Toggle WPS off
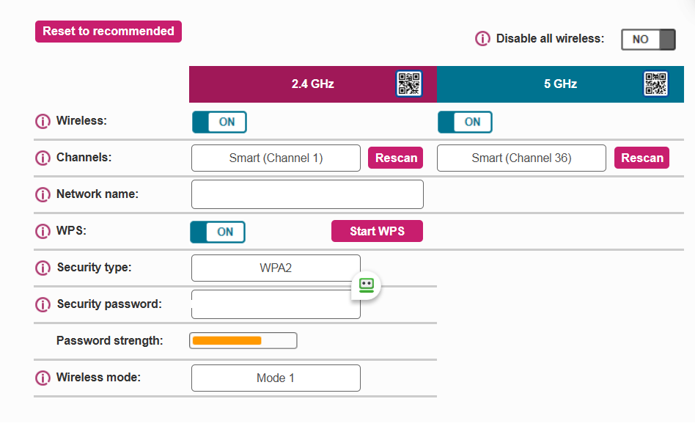Image resolution: width=695 pixels, height=440 pixels. pyautogui.click(x=218, y=232)
